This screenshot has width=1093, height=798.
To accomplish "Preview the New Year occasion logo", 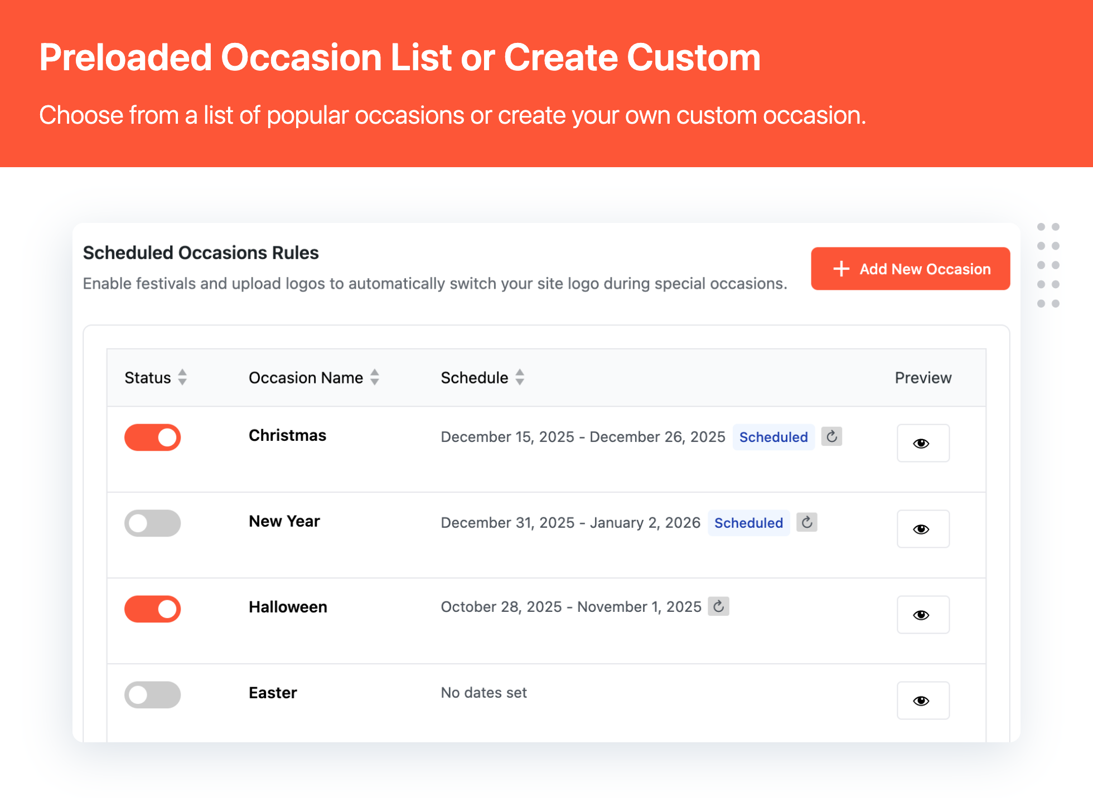I will point(923,528).
